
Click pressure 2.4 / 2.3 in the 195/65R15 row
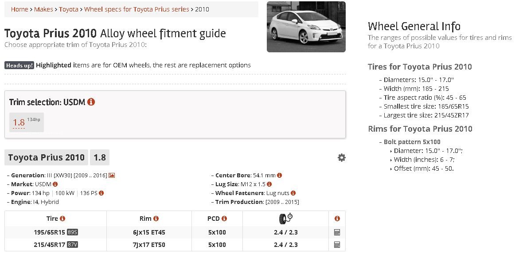pyautogui.click(x=285, y=232)
